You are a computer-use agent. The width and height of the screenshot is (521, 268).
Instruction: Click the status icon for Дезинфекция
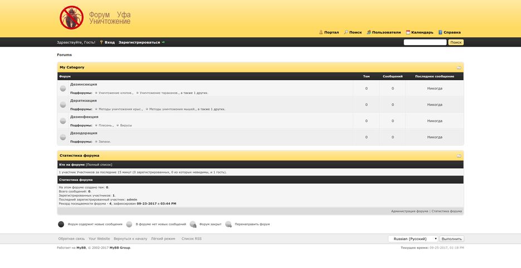63,121
